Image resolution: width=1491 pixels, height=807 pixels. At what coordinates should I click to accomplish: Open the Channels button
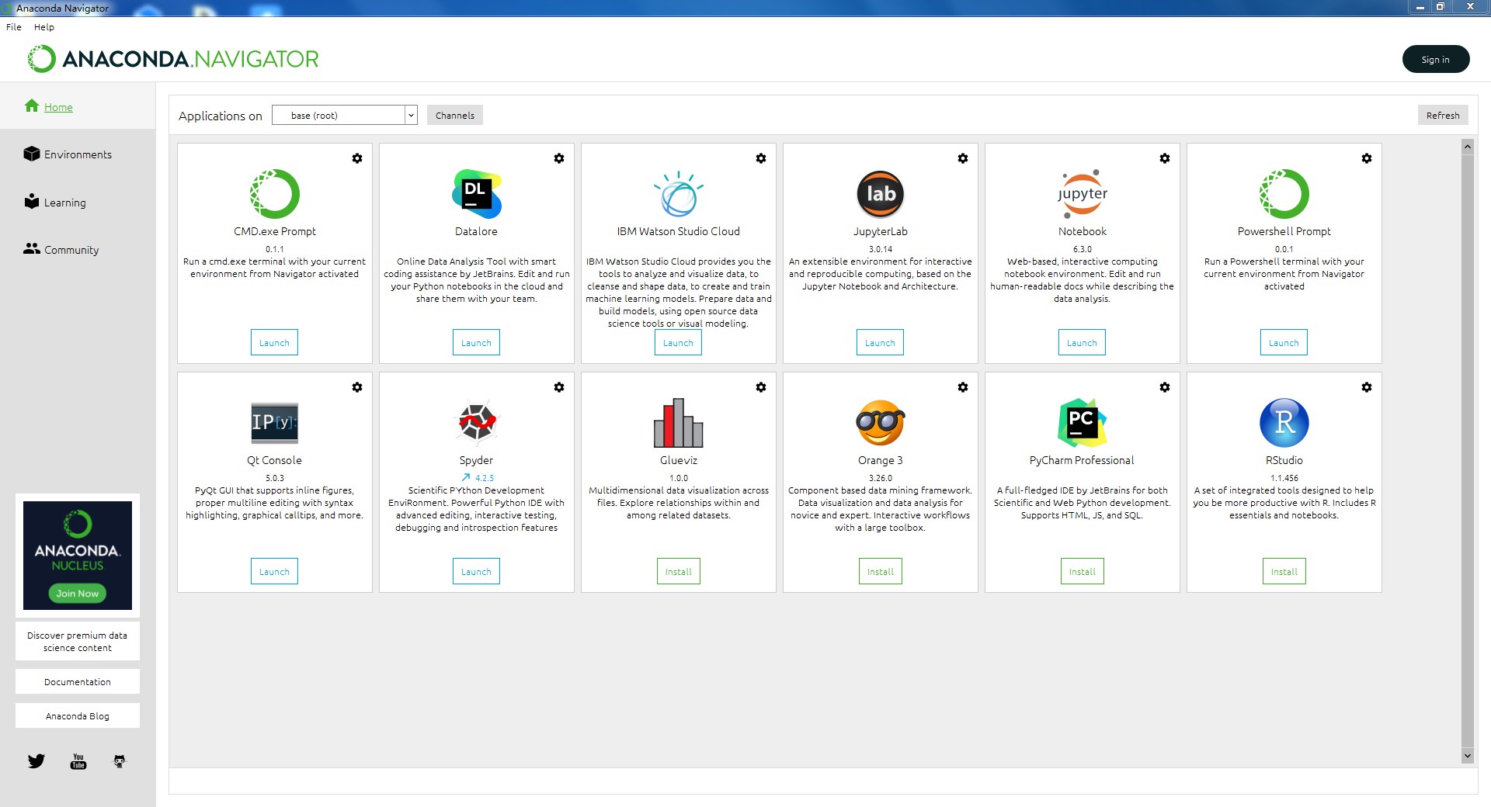coord(455,116)
